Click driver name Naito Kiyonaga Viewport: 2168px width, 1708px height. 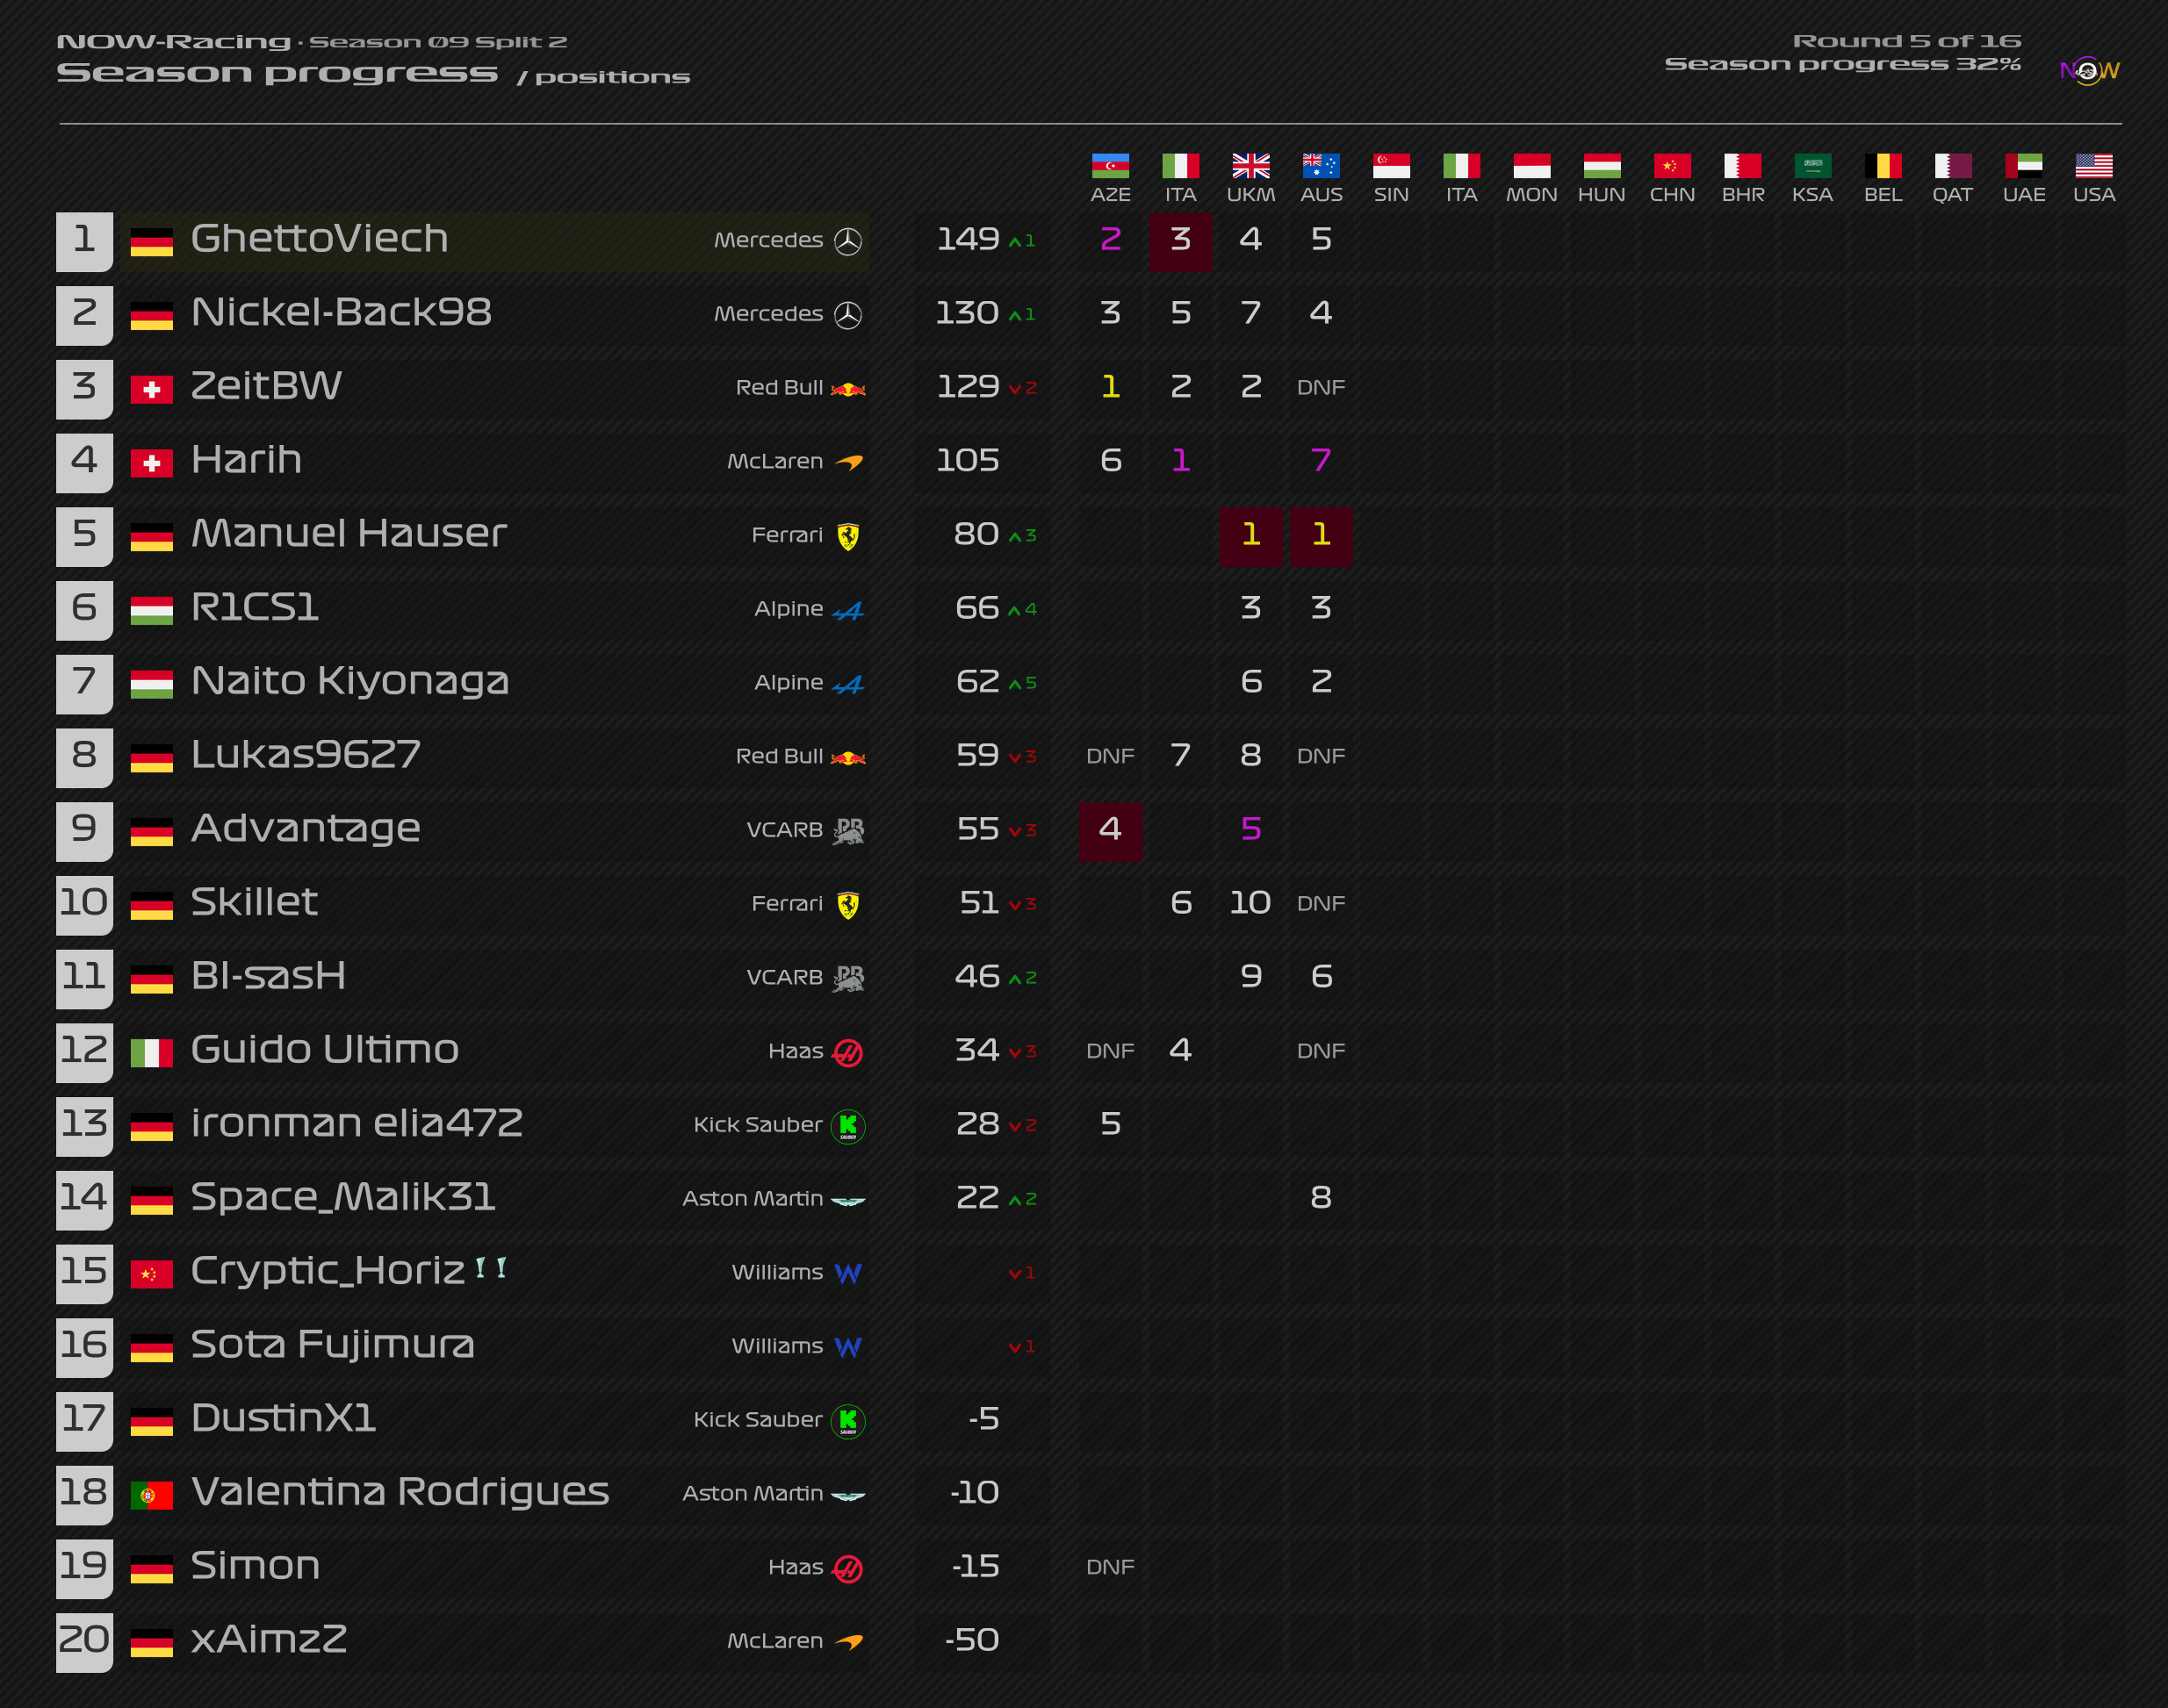[x=349, y=681]
